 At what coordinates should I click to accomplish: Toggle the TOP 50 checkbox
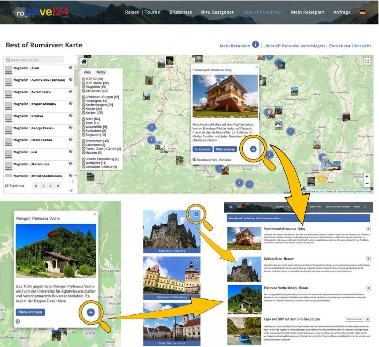point(83,79)
